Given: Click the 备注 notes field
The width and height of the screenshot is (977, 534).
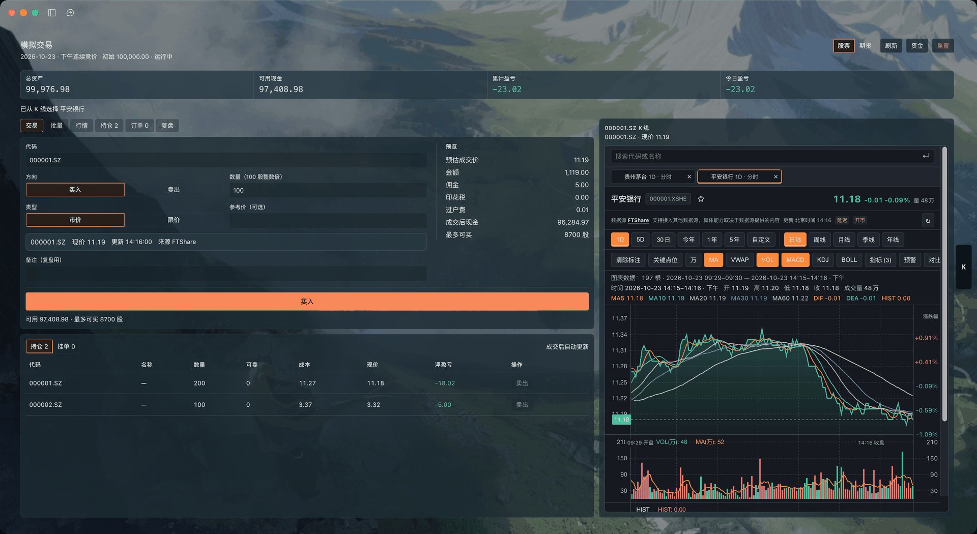Looking at the screenshot, I should point(226,273).
